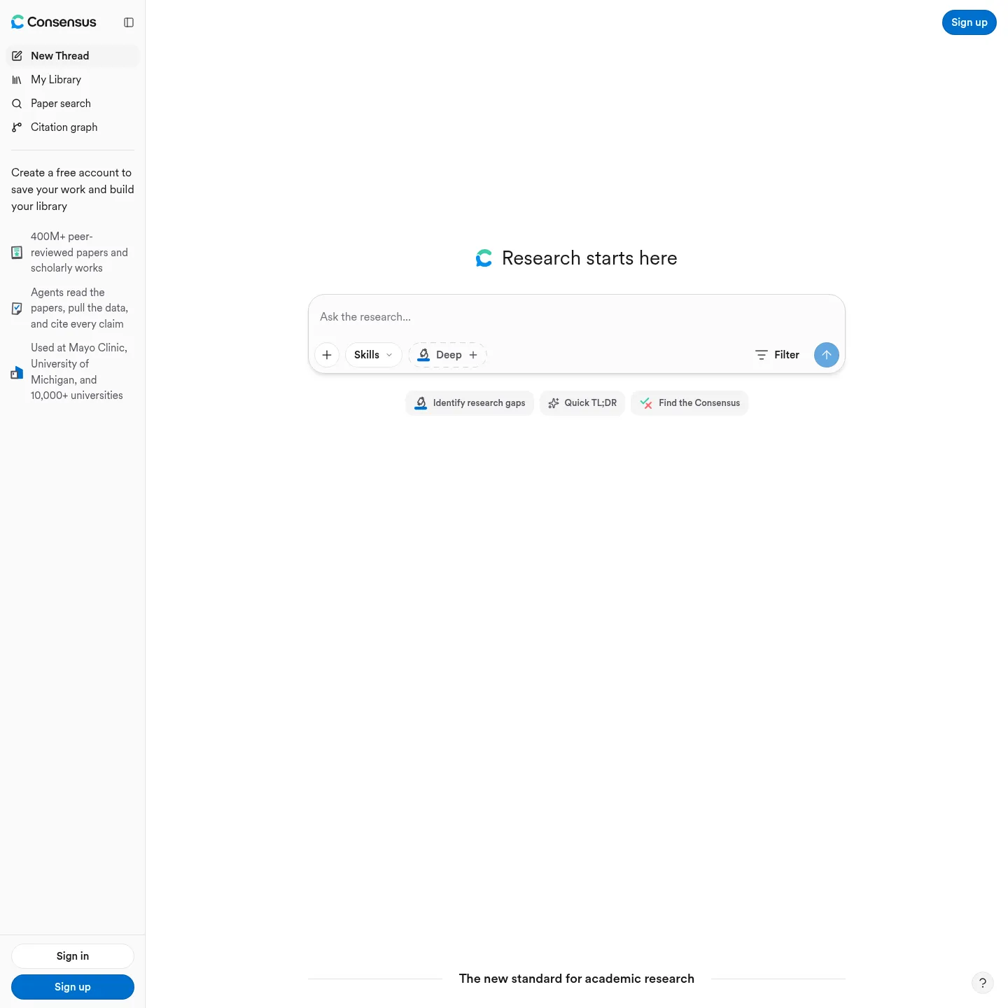The image size is (1008, 1008).
Task: Collapse the sidebar with the panel icon
Action: point(129,22)
